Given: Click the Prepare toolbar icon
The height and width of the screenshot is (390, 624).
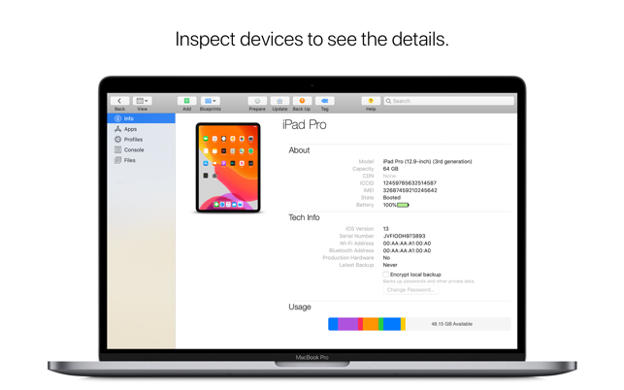Looking at the screenshot, I should [x=257, y=101].
